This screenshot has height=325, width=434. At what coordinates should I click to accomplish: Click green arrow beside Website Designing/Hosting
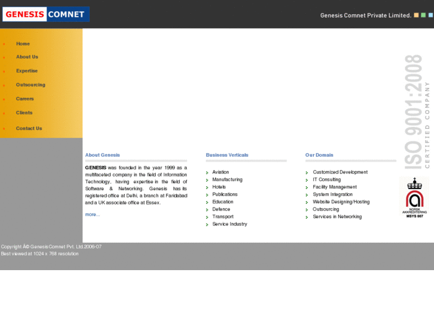click(307, 203)
